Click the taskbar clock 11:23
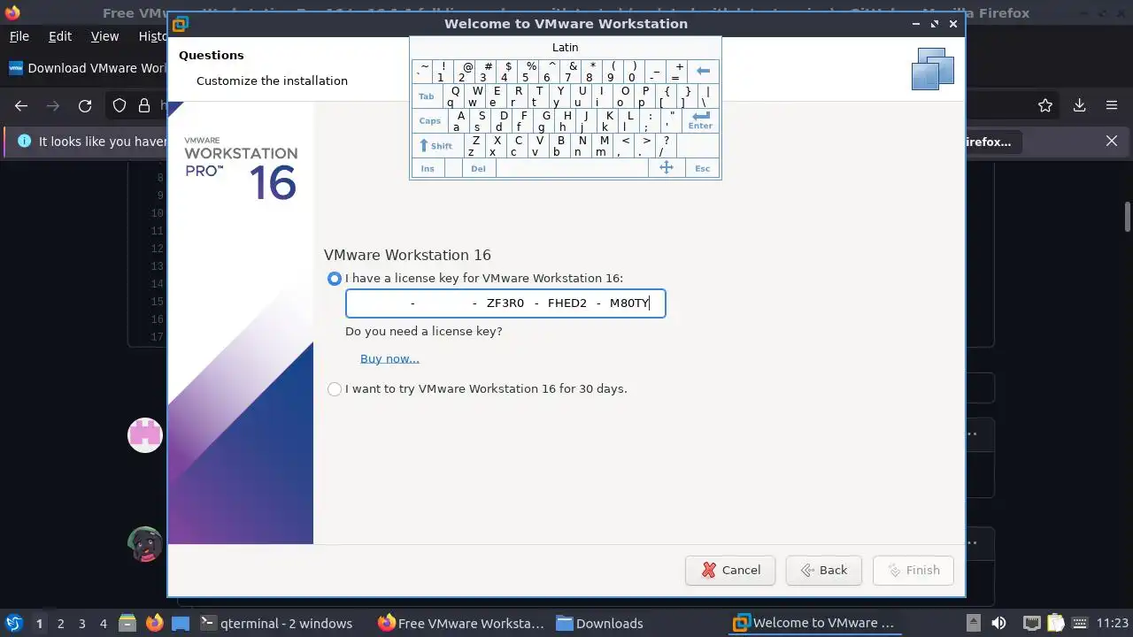 [1113, 623]
